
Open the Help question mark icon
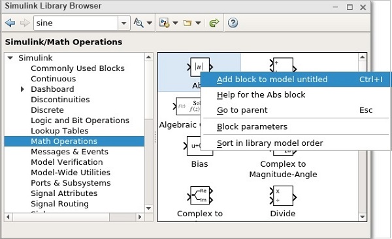[233, 23]
